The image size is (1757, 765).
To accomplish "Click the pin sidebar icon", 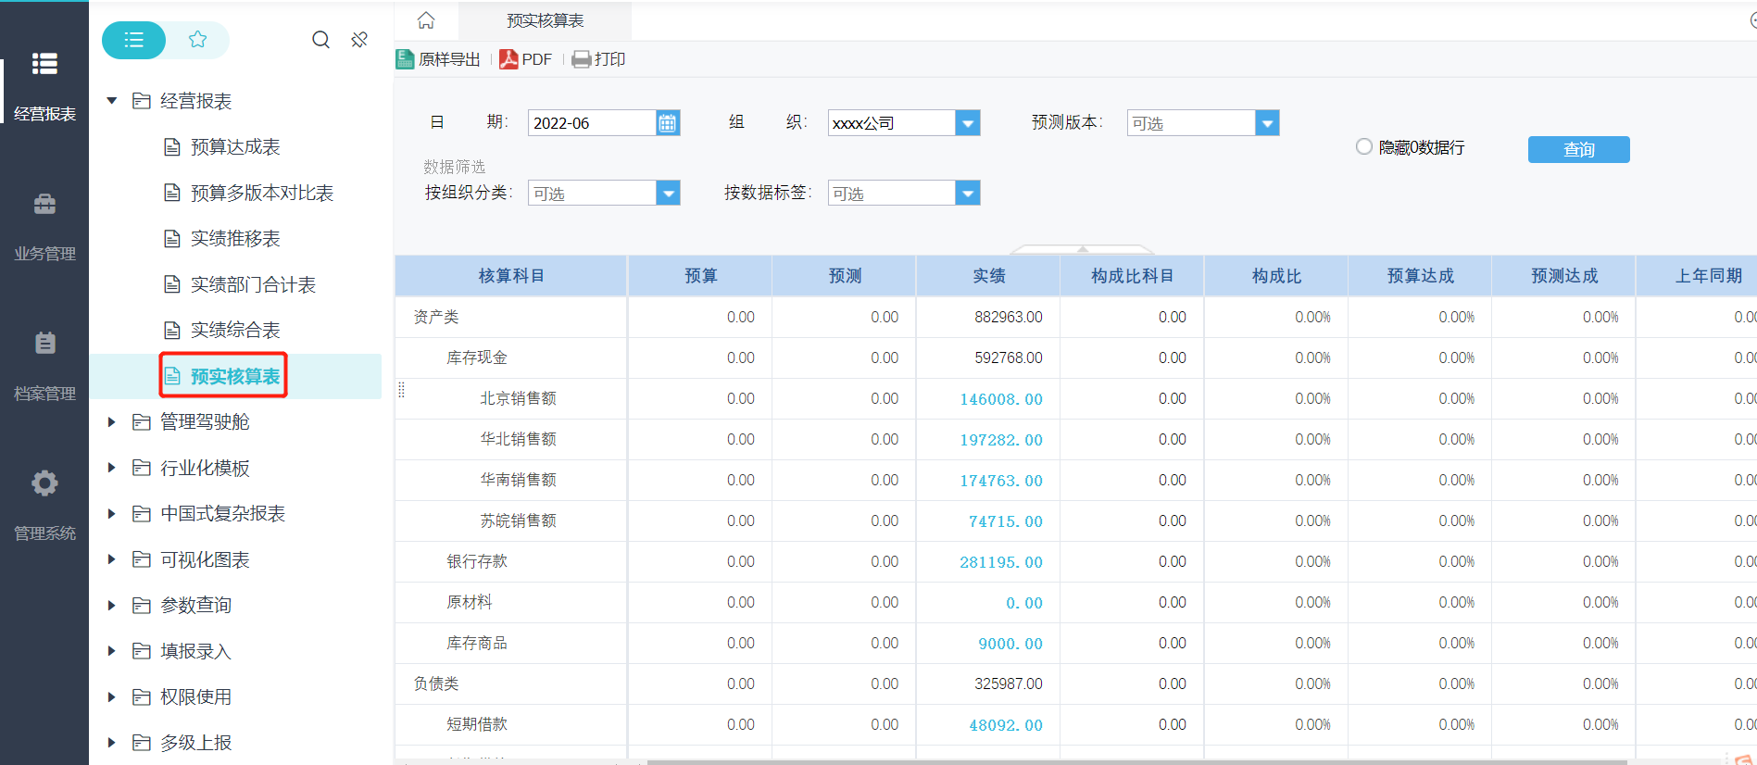I will tap(359, 40).
